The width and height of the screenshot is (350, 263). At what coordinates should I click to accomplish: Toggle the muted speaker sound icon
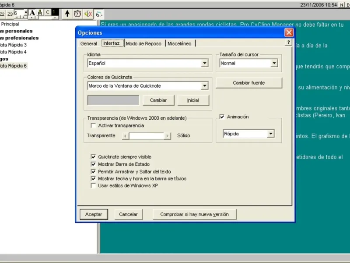tap(88, 14)
